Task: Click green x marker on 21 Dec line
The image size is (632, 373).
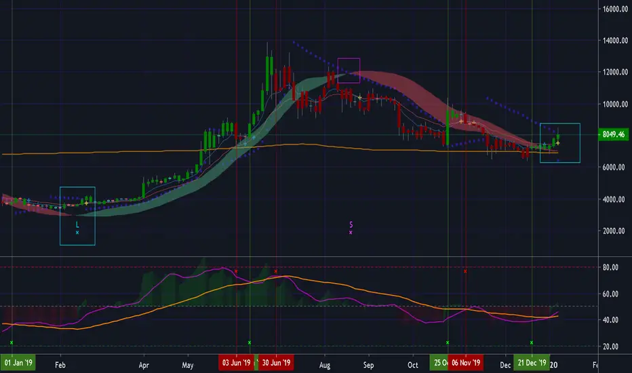Action: (532, 342)
